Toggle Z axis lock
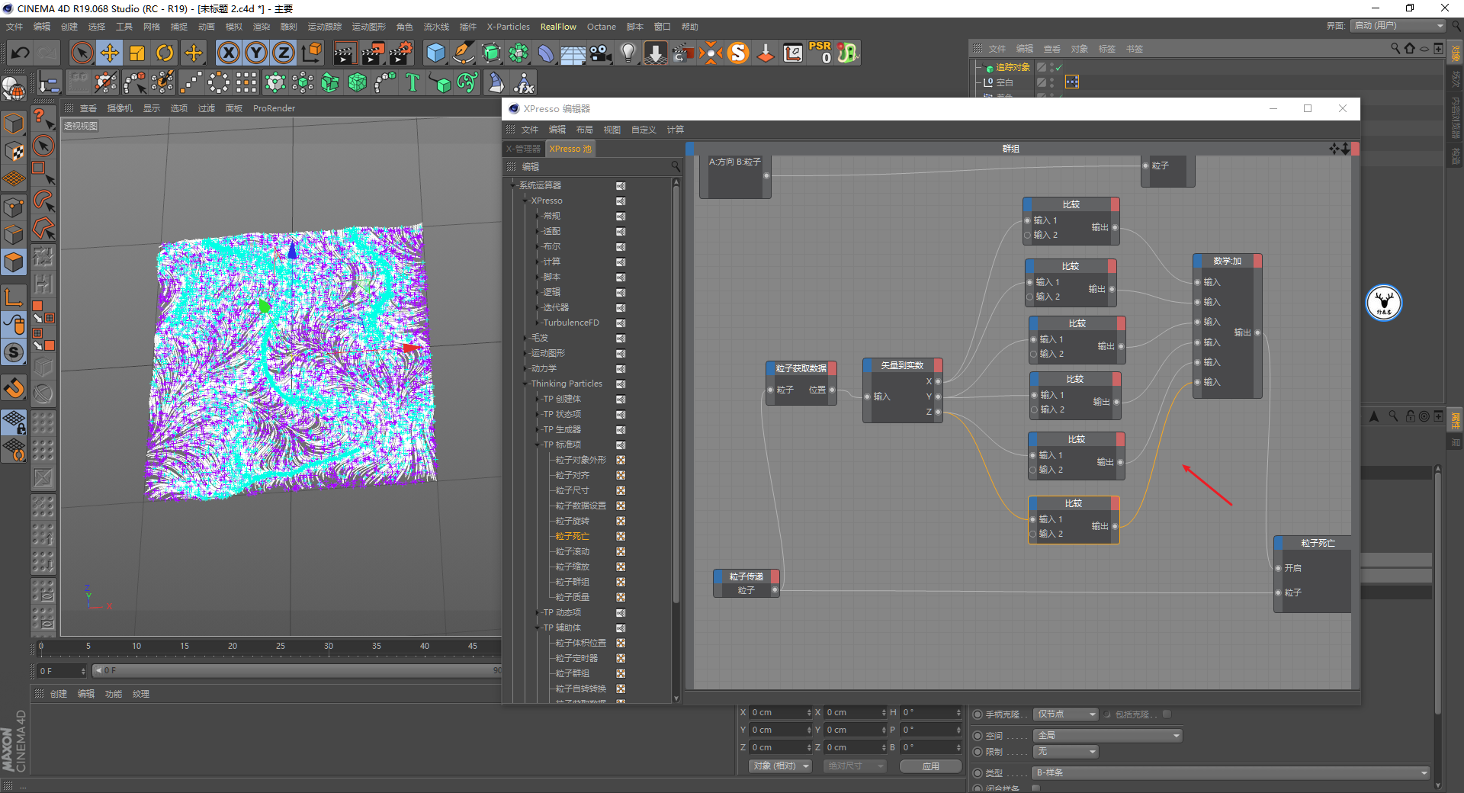1464x793 pixels. pos(284,53)
